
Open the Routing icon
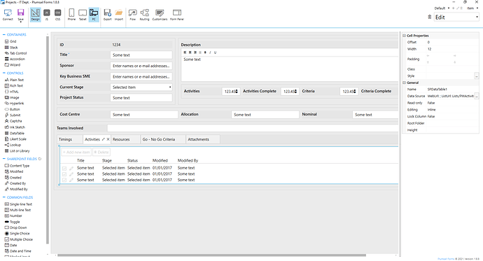tap(144, 13)
